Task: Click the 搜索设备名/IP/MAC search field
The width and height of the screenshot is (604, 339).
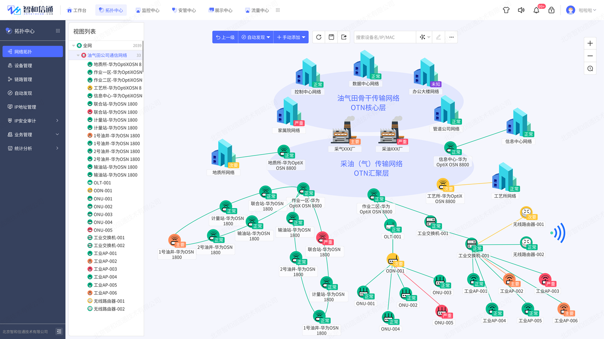Action: pyautogui.click(x=385, y=37)
